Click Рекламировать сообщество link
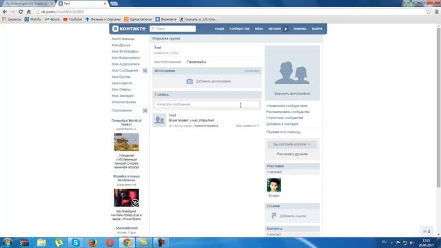 pyautogui.click(x=288, y=112)
